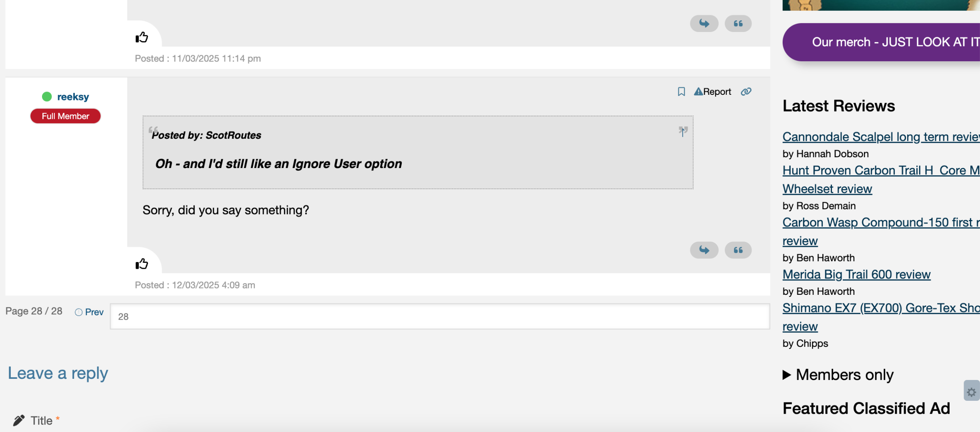Click the page number input field
Image resolution: width=980 pixels, height=432 pixels.
439,316
